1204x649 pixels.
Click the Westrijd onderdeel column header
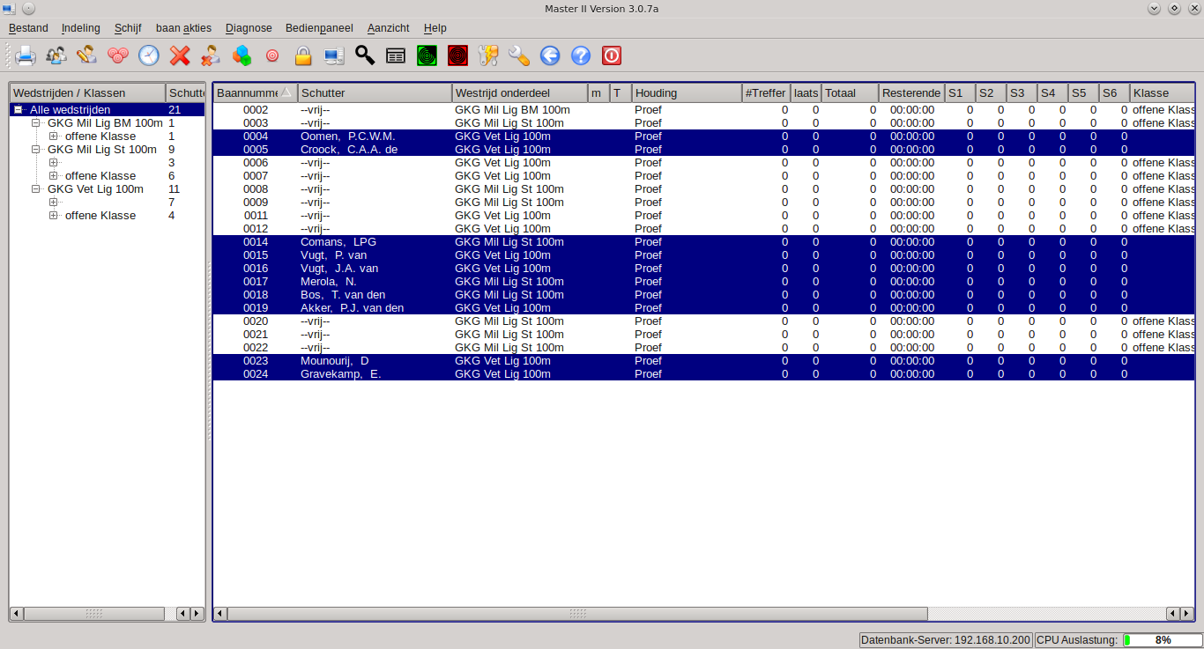tap(518, 93)
